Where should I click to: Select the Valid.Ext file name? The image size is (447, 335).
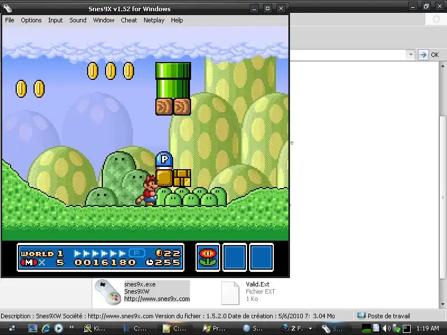tap(258, 284)
